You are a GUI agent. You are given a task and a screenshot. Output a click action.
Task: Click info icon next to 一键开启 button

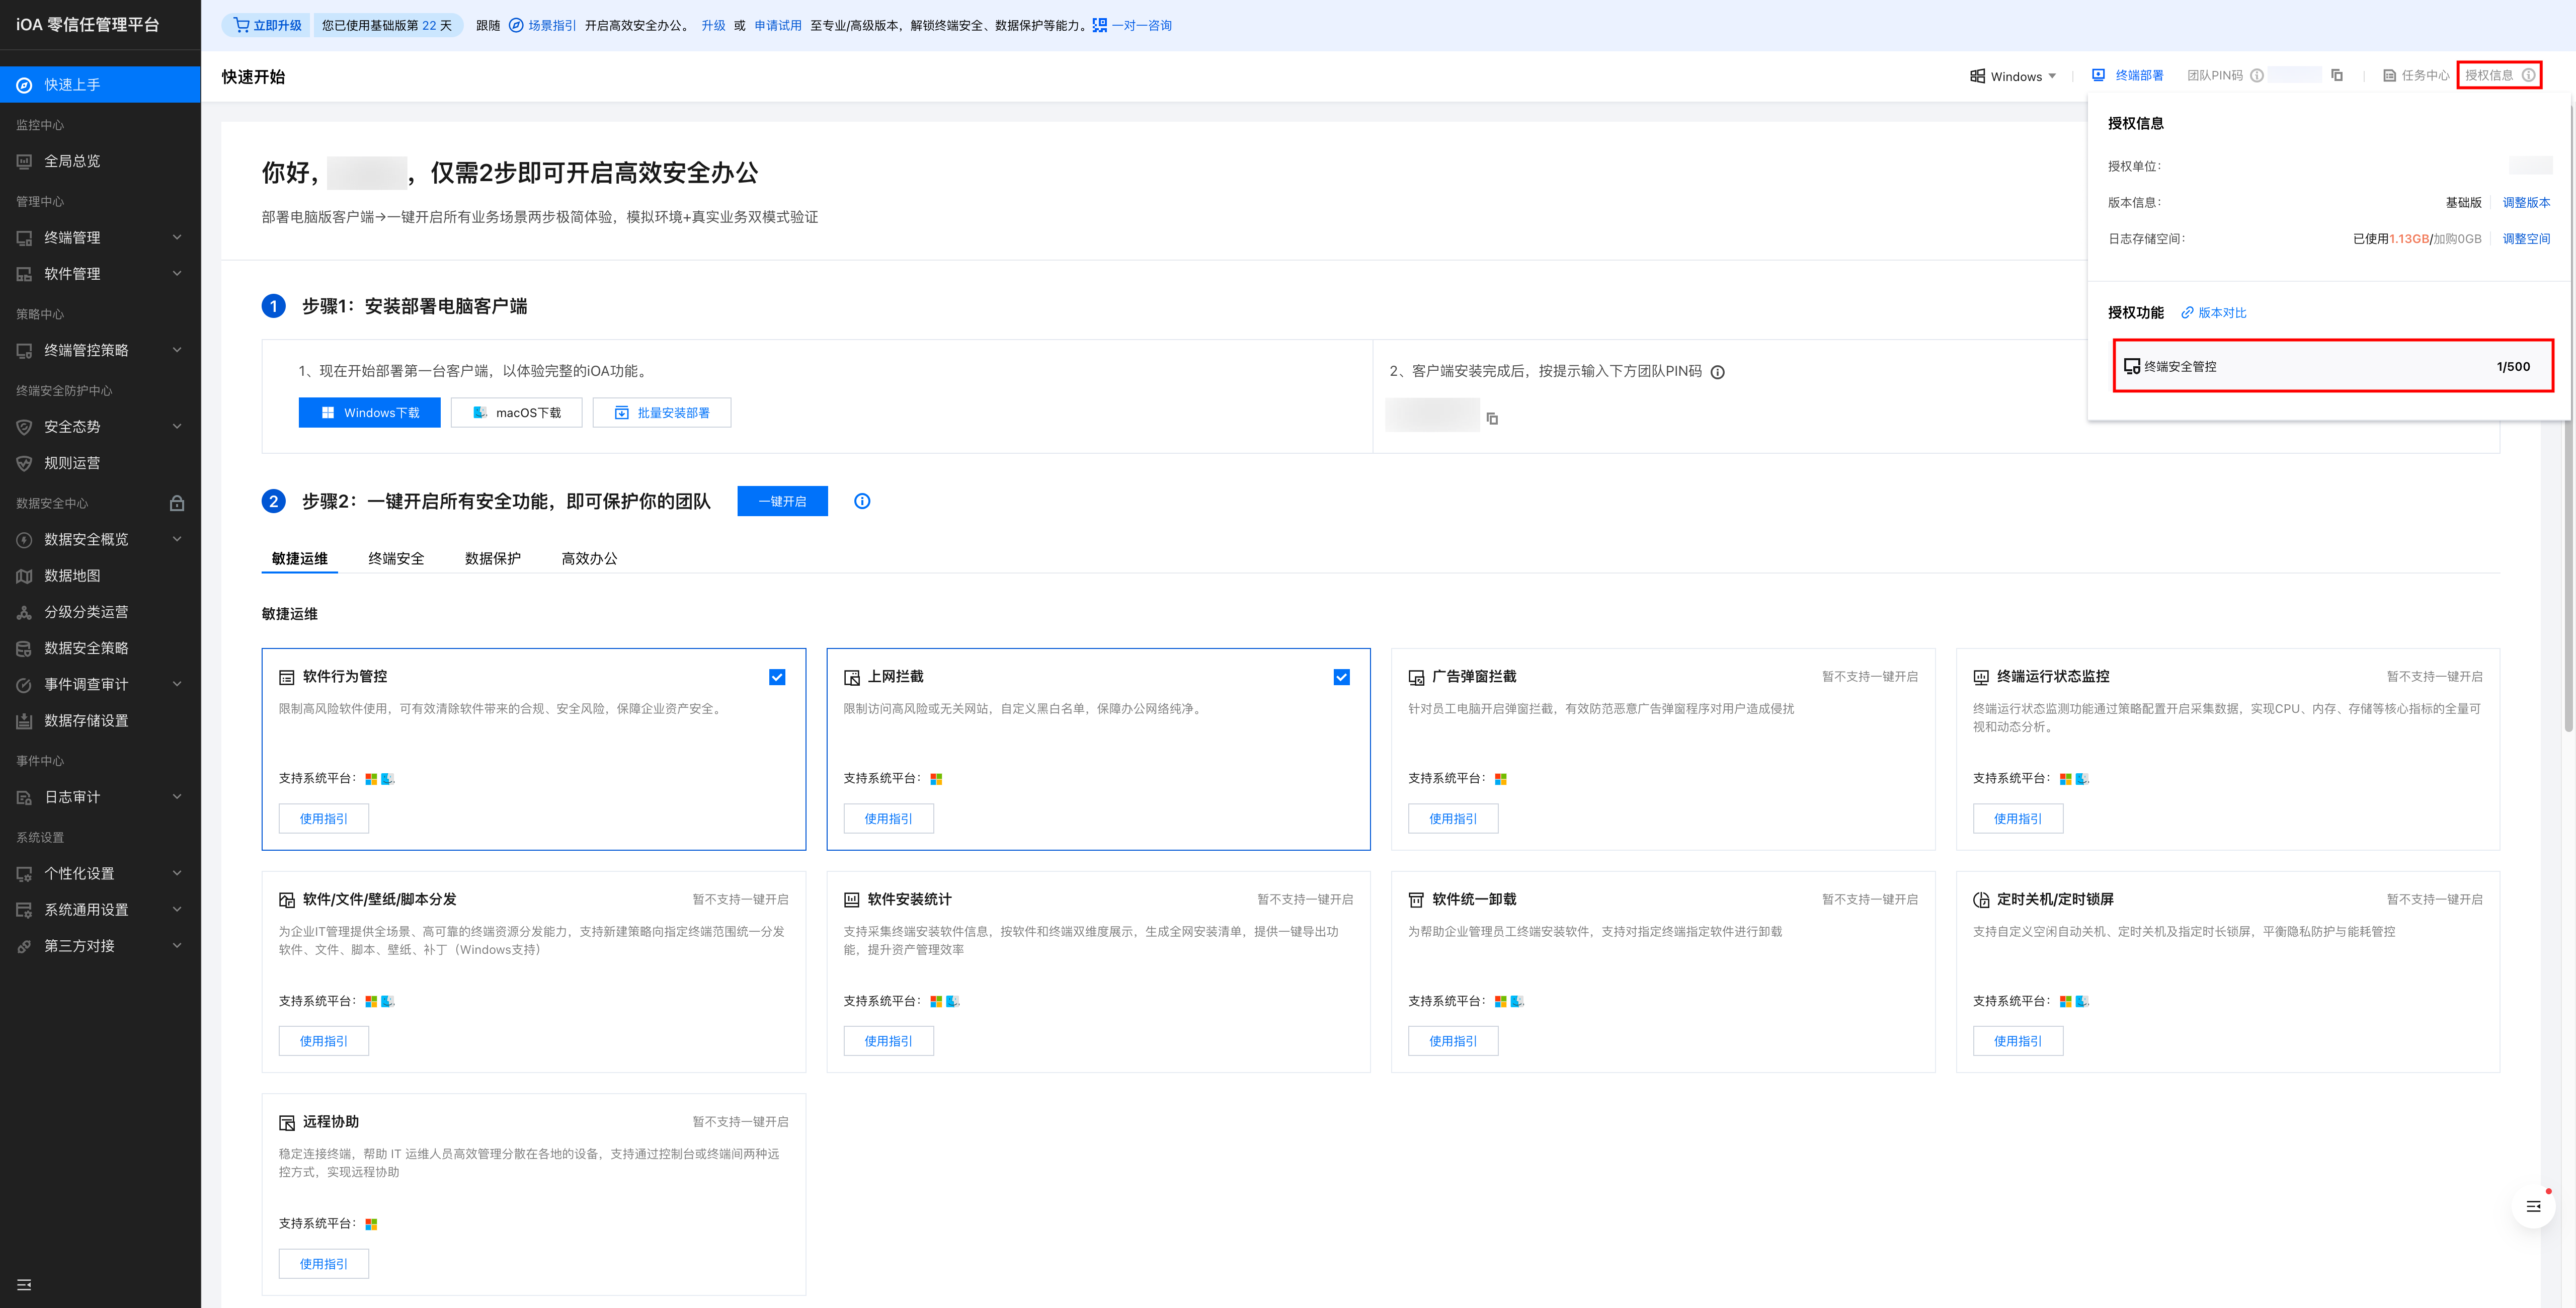pos(862,501)
